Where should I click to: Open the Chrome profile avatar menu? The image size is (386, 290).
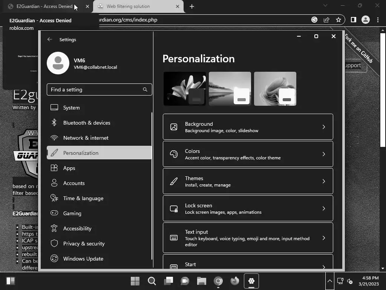pos(366,20)
